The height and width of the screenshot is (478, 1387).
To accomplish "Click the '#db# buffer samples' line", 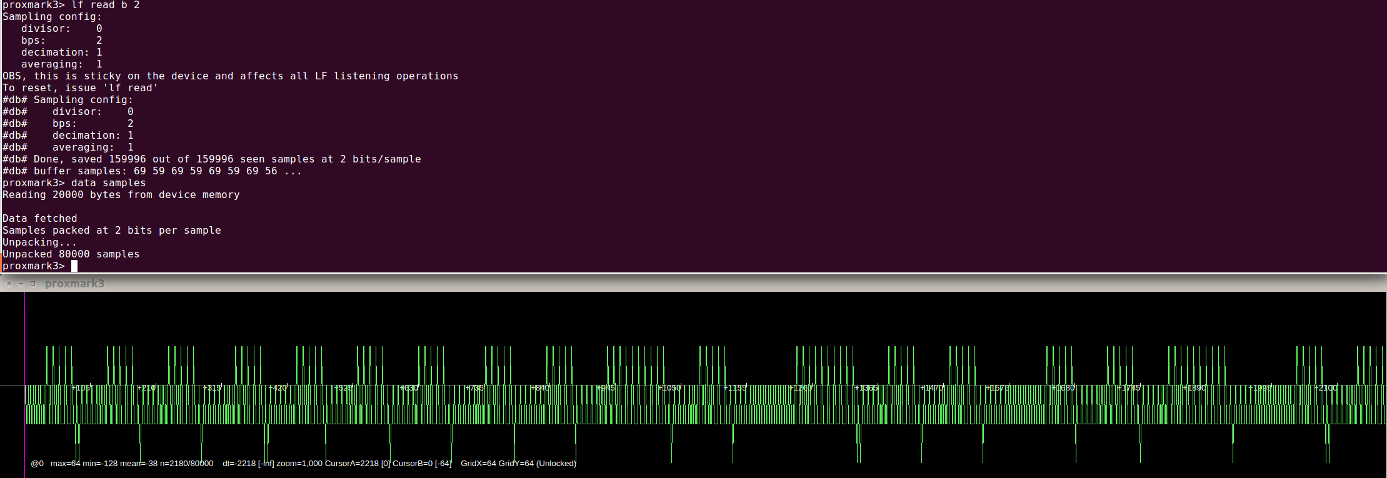I will coord(153,171).
